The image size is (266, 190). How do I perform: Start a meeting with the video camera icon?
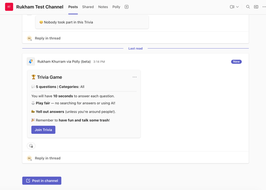coord(232,7)
